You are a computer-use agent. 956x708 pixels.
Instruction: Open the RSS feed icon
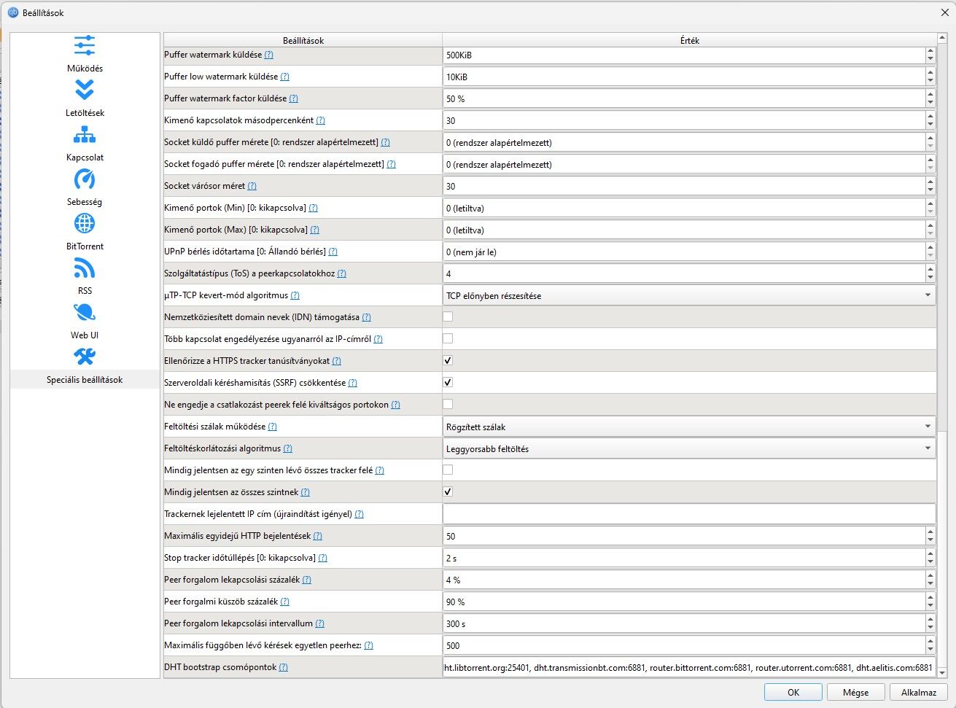[x=85, y=268]
